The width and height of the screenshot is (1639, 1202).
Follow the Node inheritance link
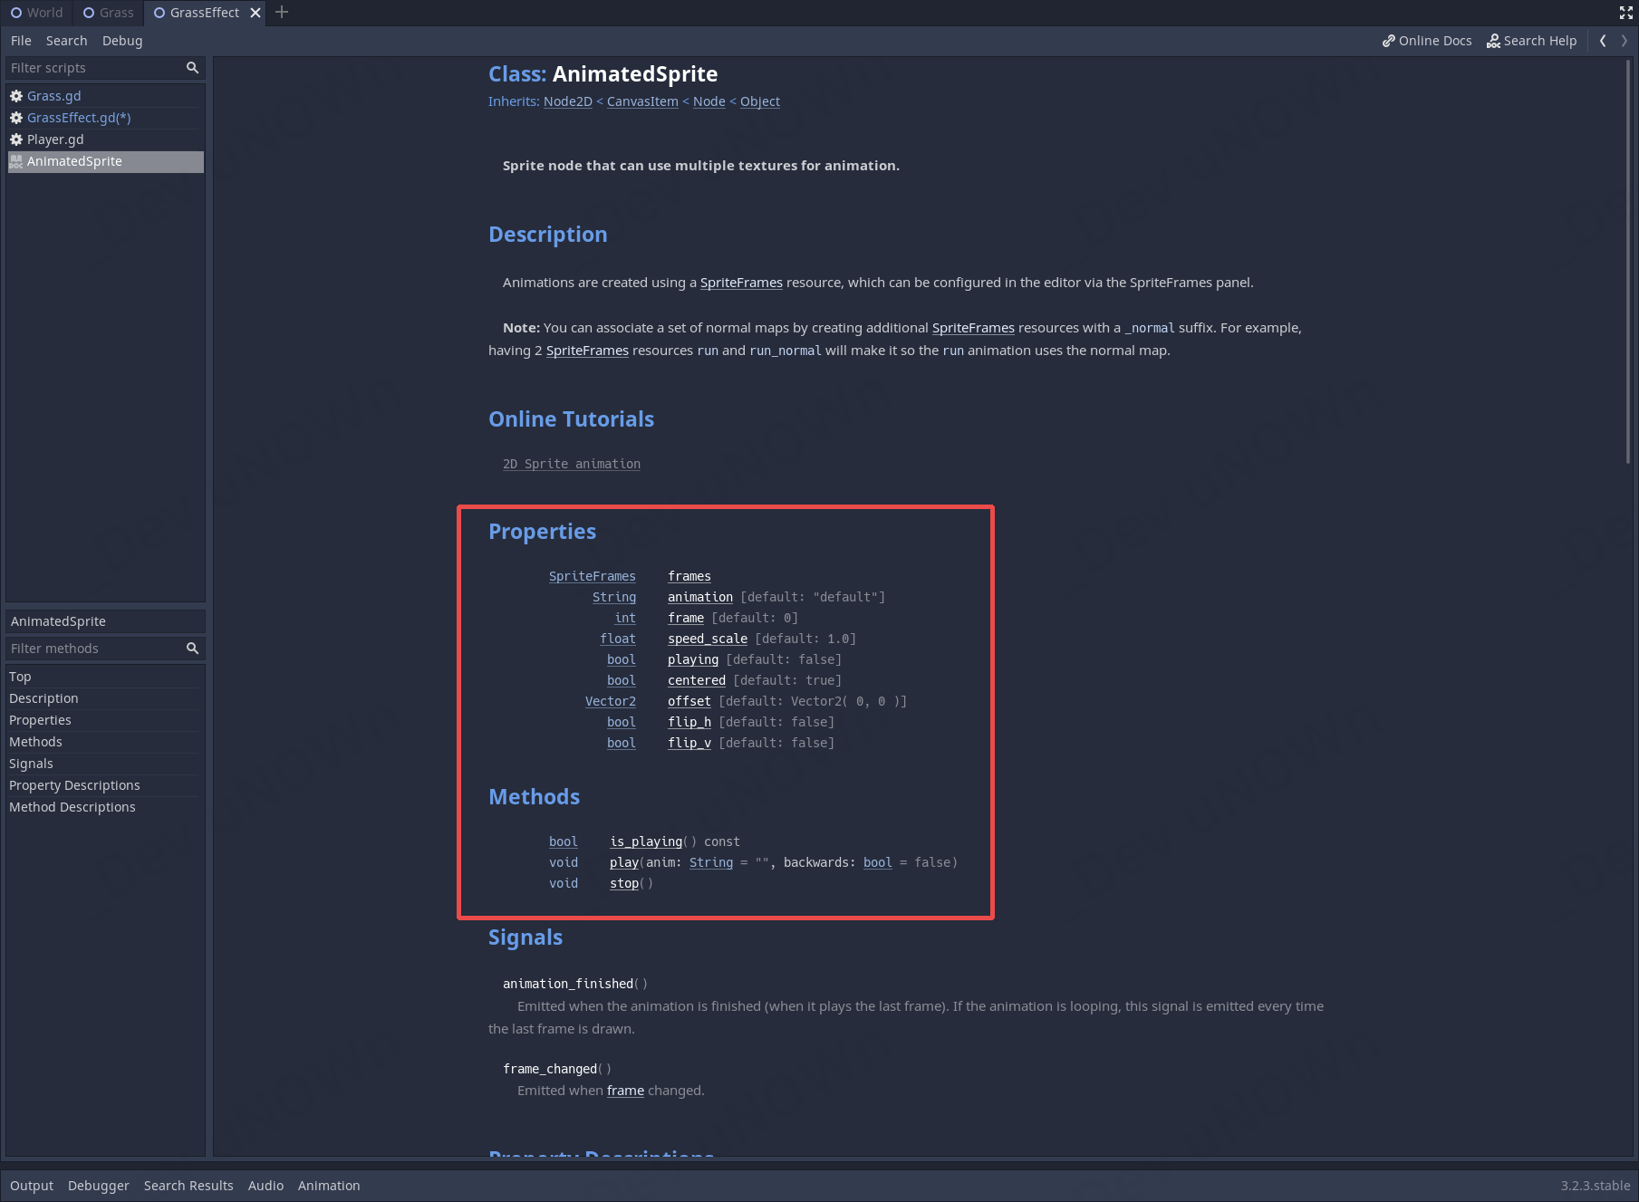(709, 101)
